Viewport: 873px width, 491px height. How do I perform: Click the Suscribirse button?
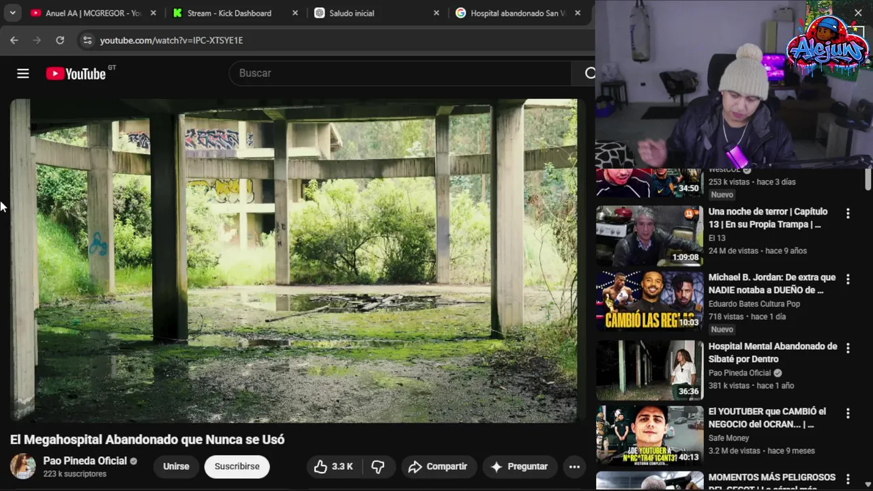(237, 466)
